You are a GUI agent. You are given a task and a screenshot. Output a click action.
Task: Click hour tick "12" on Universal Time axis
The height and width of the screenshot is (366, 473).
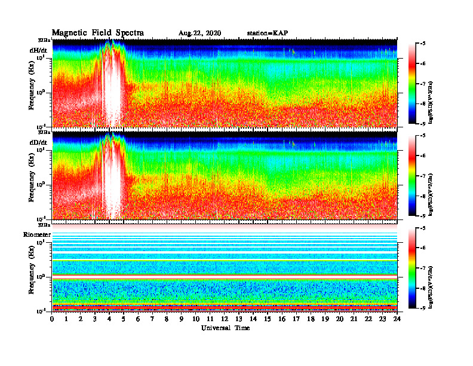pos(225,319)
